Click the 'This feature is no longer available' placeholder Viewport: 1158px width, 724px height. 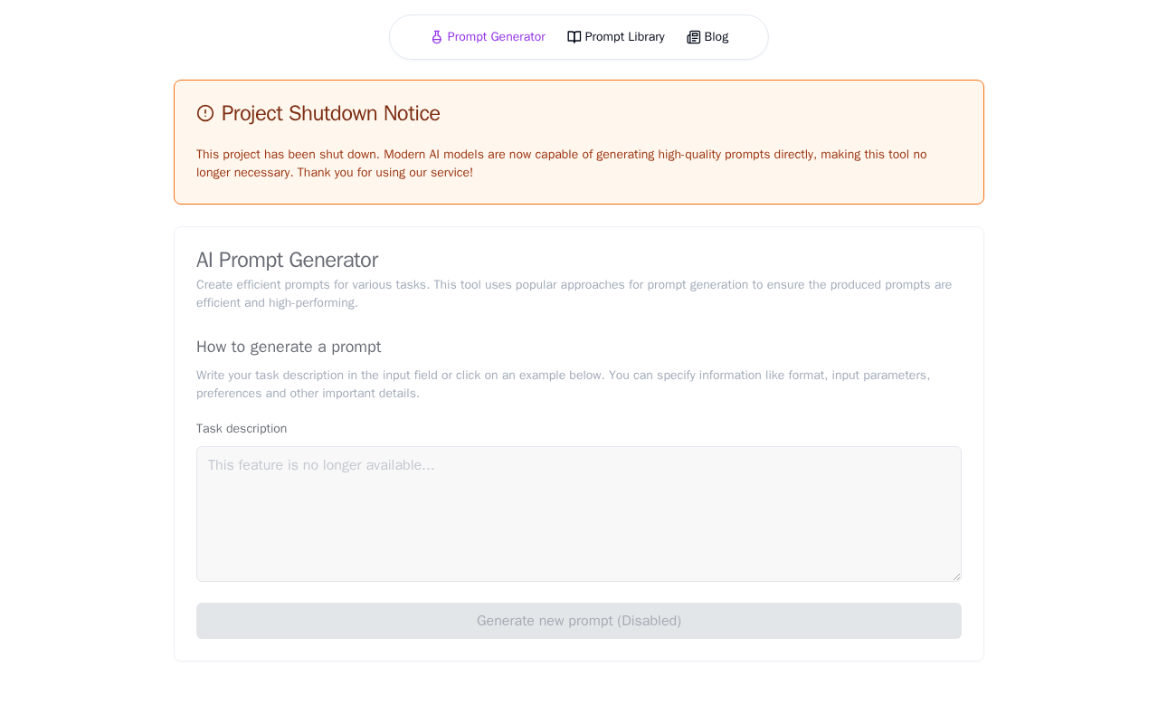click(x=321, y=465)
